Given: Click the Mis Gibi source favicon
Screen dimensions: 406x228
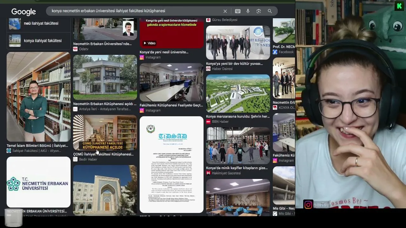Looking at the screenshot, I should pos(275,214).
